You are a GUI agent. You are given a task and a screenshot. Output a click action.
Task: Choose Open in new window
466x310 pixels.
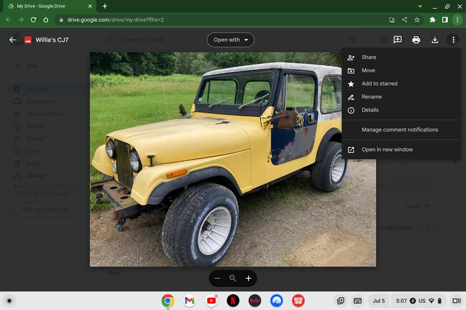(387, 149)
